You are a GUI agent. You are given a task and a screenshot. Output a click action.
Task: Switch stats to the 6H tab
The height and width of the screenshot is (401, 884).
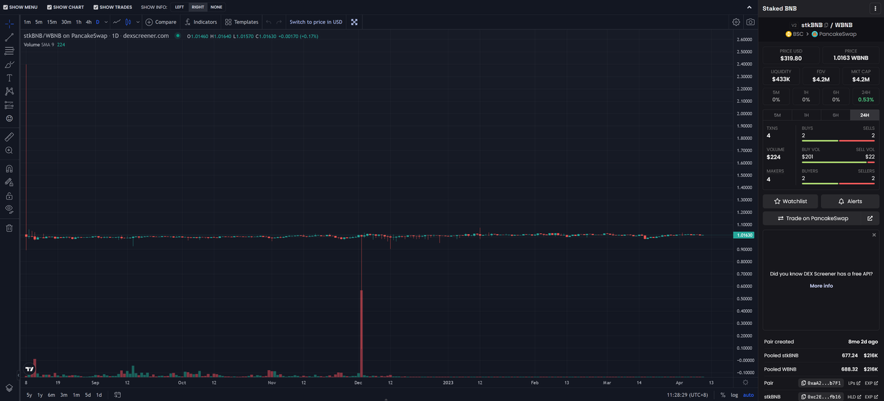click(835, 115)
